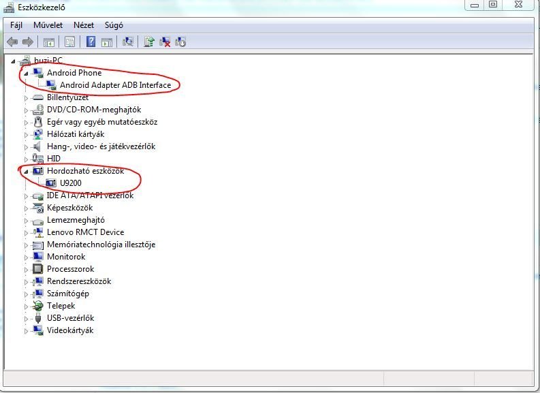Expand the Hálózati kártyák category

[x=26, y=135]
